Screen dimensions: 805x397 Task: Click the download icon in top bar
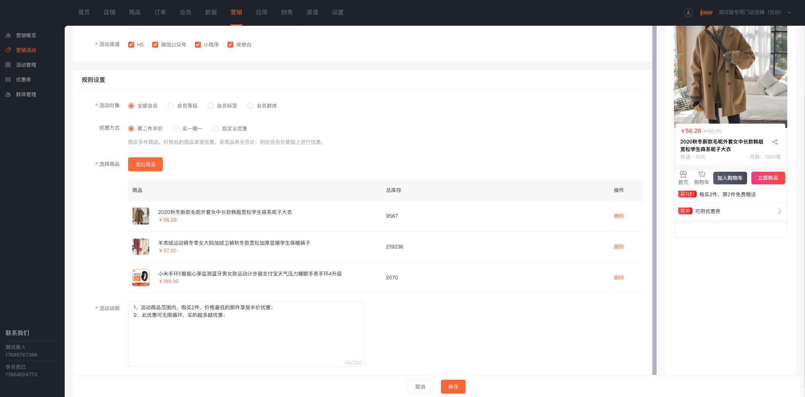tap(688, 13)
